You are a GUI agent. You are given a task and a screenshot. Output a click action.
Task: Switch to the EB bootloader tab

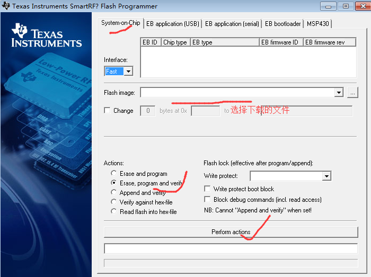[x=282, y=24]
